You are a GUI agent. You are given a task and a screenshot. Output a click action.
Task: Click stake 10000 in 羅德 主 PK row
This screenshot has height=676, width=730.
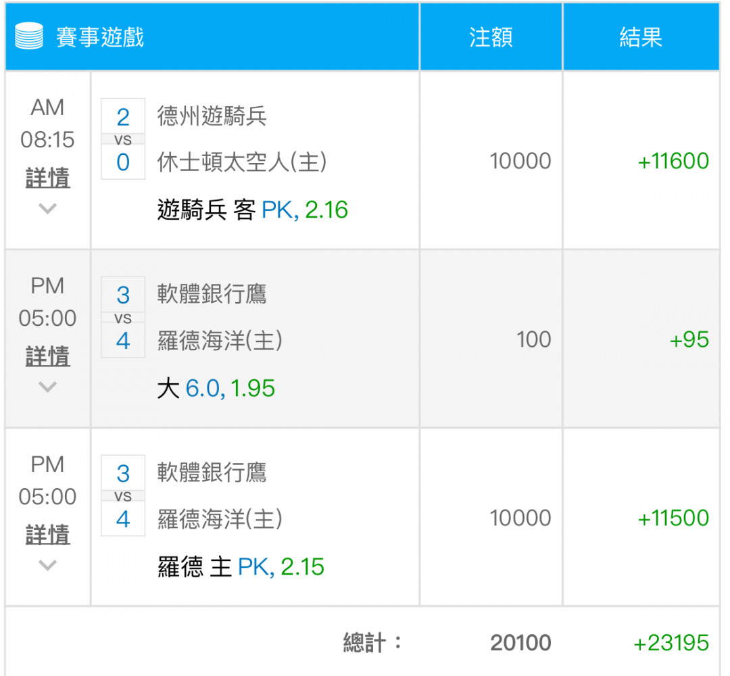point(520,518)
